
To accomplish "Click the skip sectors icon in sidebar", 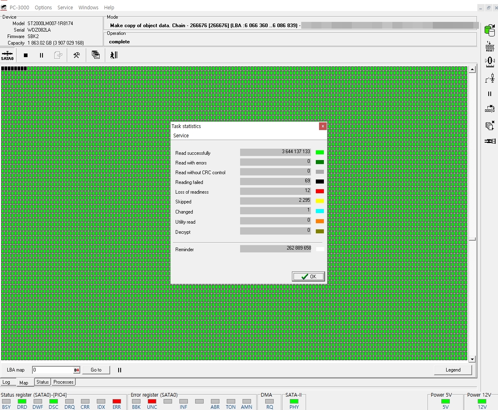I will pos(489,109).
